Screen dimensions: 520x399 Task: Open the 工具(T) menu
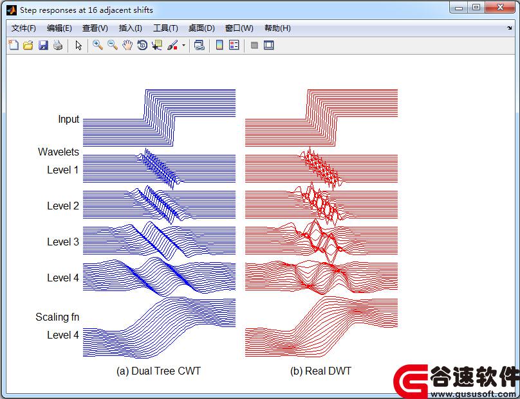[x=165, y=28]
